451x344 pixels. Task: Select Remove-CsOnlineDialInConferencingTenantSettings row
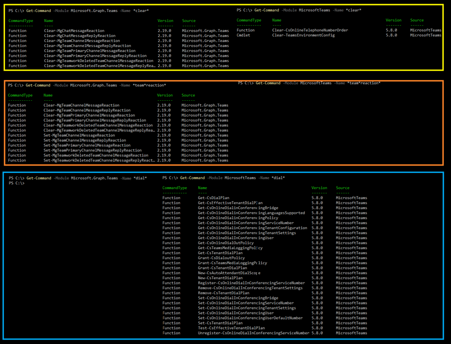264,288
